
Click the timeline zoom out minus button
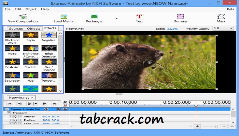tap(224, 126)
